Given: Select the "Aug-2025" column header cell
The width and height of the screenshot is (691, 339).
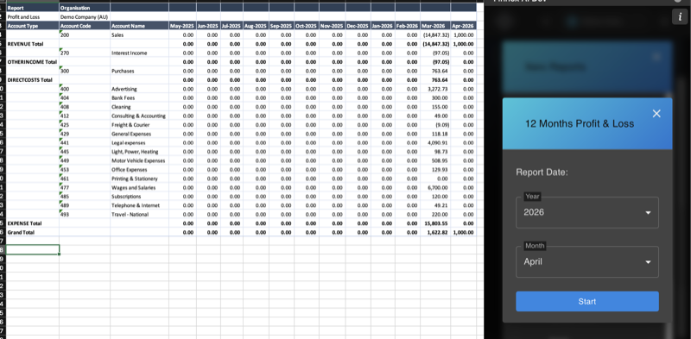Looking at the screenshot, I should pos(256,26).
